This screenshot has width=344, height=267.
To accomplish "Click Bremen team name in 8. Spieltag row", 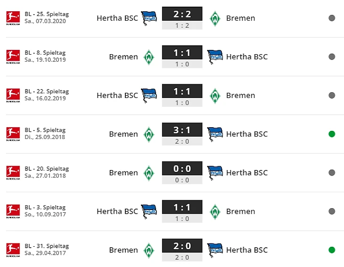I will click(x=123, y=57).
